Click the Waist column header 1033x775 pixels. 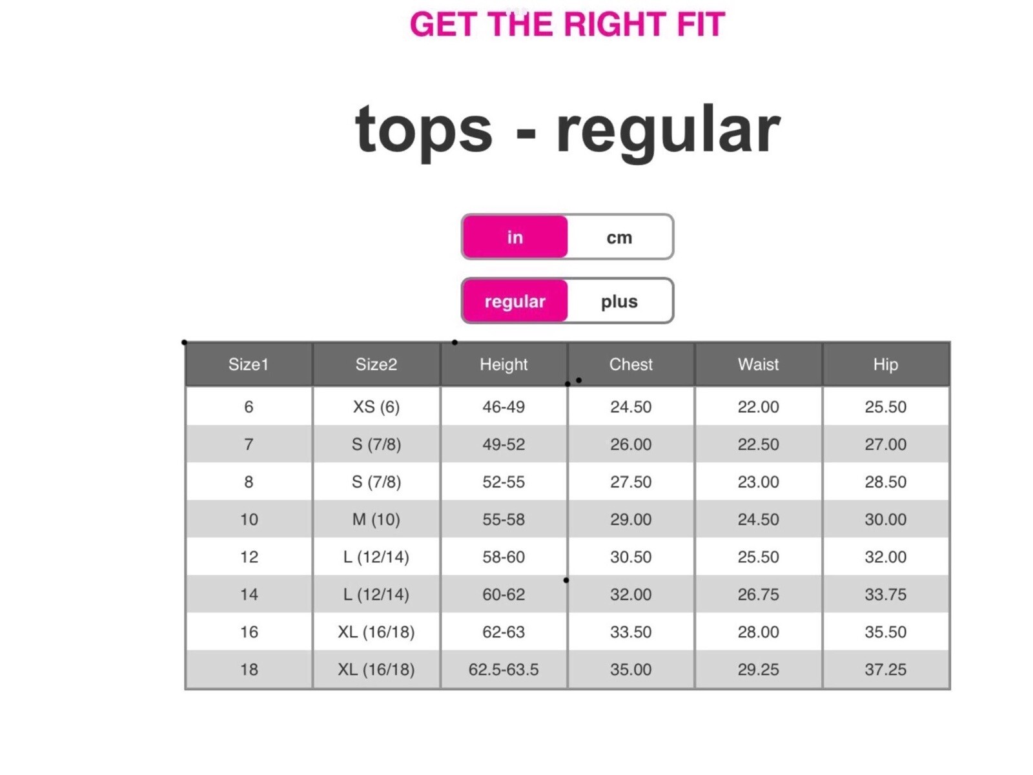758,364
